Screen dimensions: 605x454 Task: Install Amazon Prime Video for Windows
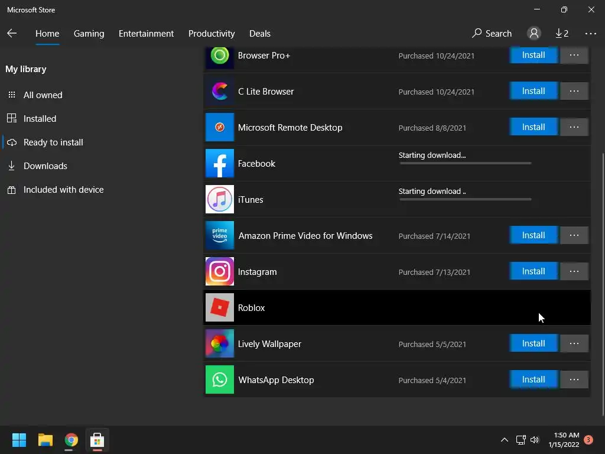(534, 235)
